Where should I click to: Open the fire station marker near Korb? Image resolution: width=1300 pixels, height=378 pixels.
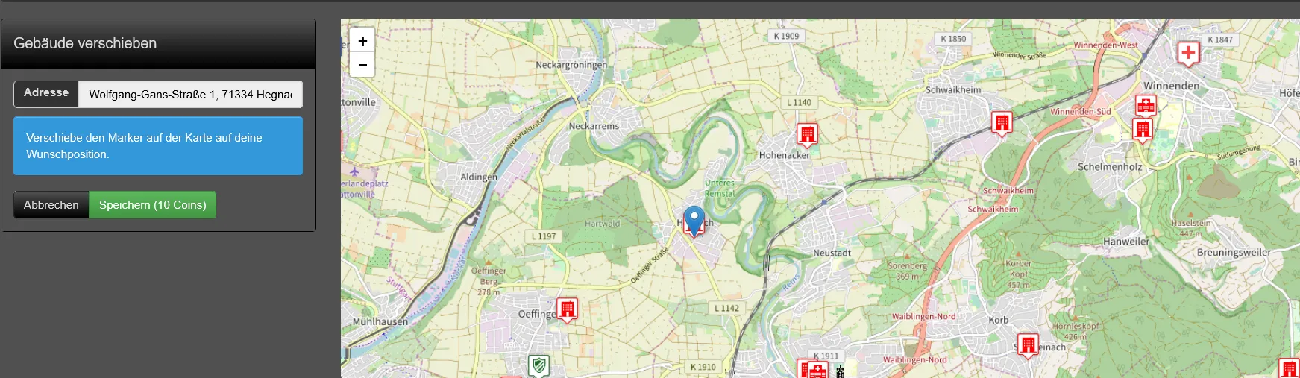[1028, 345]
